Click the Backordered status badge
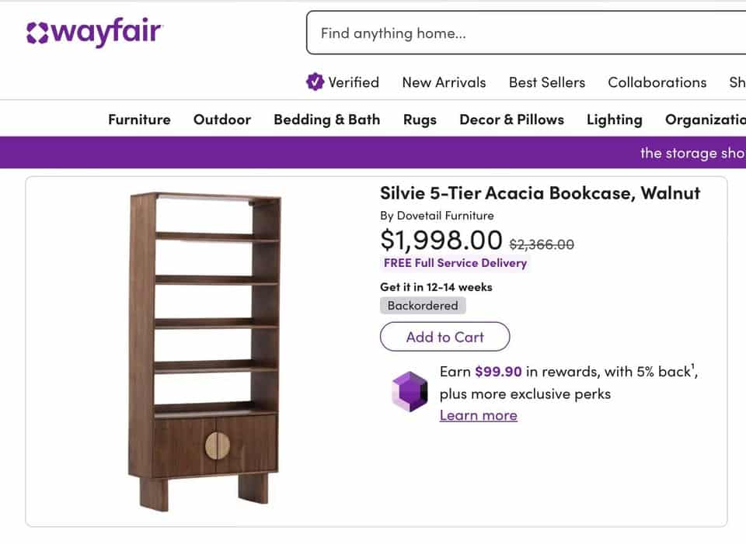Viewport: 746px width, 544px height. pos(423,306)
